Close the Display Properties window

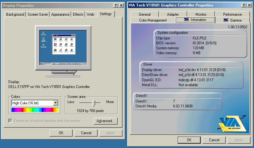121,5
